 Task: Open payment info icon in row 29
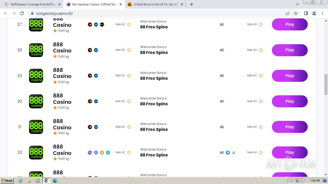(129, 76)
